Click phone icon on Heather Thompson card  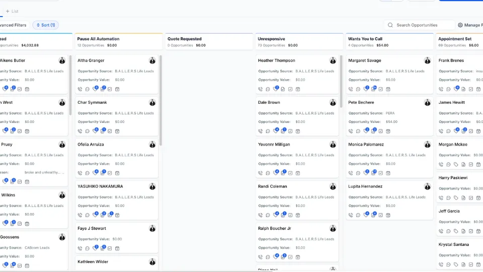click(261, 89)
